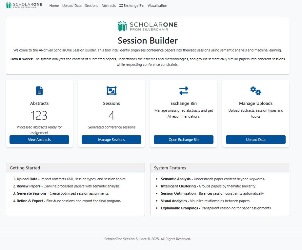Screen dimensions: 302x250
Task: Open the Visualization nav item
Action: (x=157, y=6)
